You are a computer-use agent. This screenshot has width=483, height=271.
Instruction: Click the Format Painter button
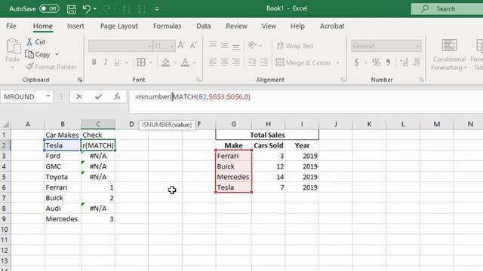pyautogui.click(x=51, y=67)
